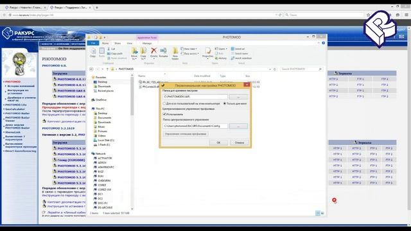This screenshot has width=411, height=231.
Task: Select ACTIVATOR computer under Network
Action: (x=105, y=158)
